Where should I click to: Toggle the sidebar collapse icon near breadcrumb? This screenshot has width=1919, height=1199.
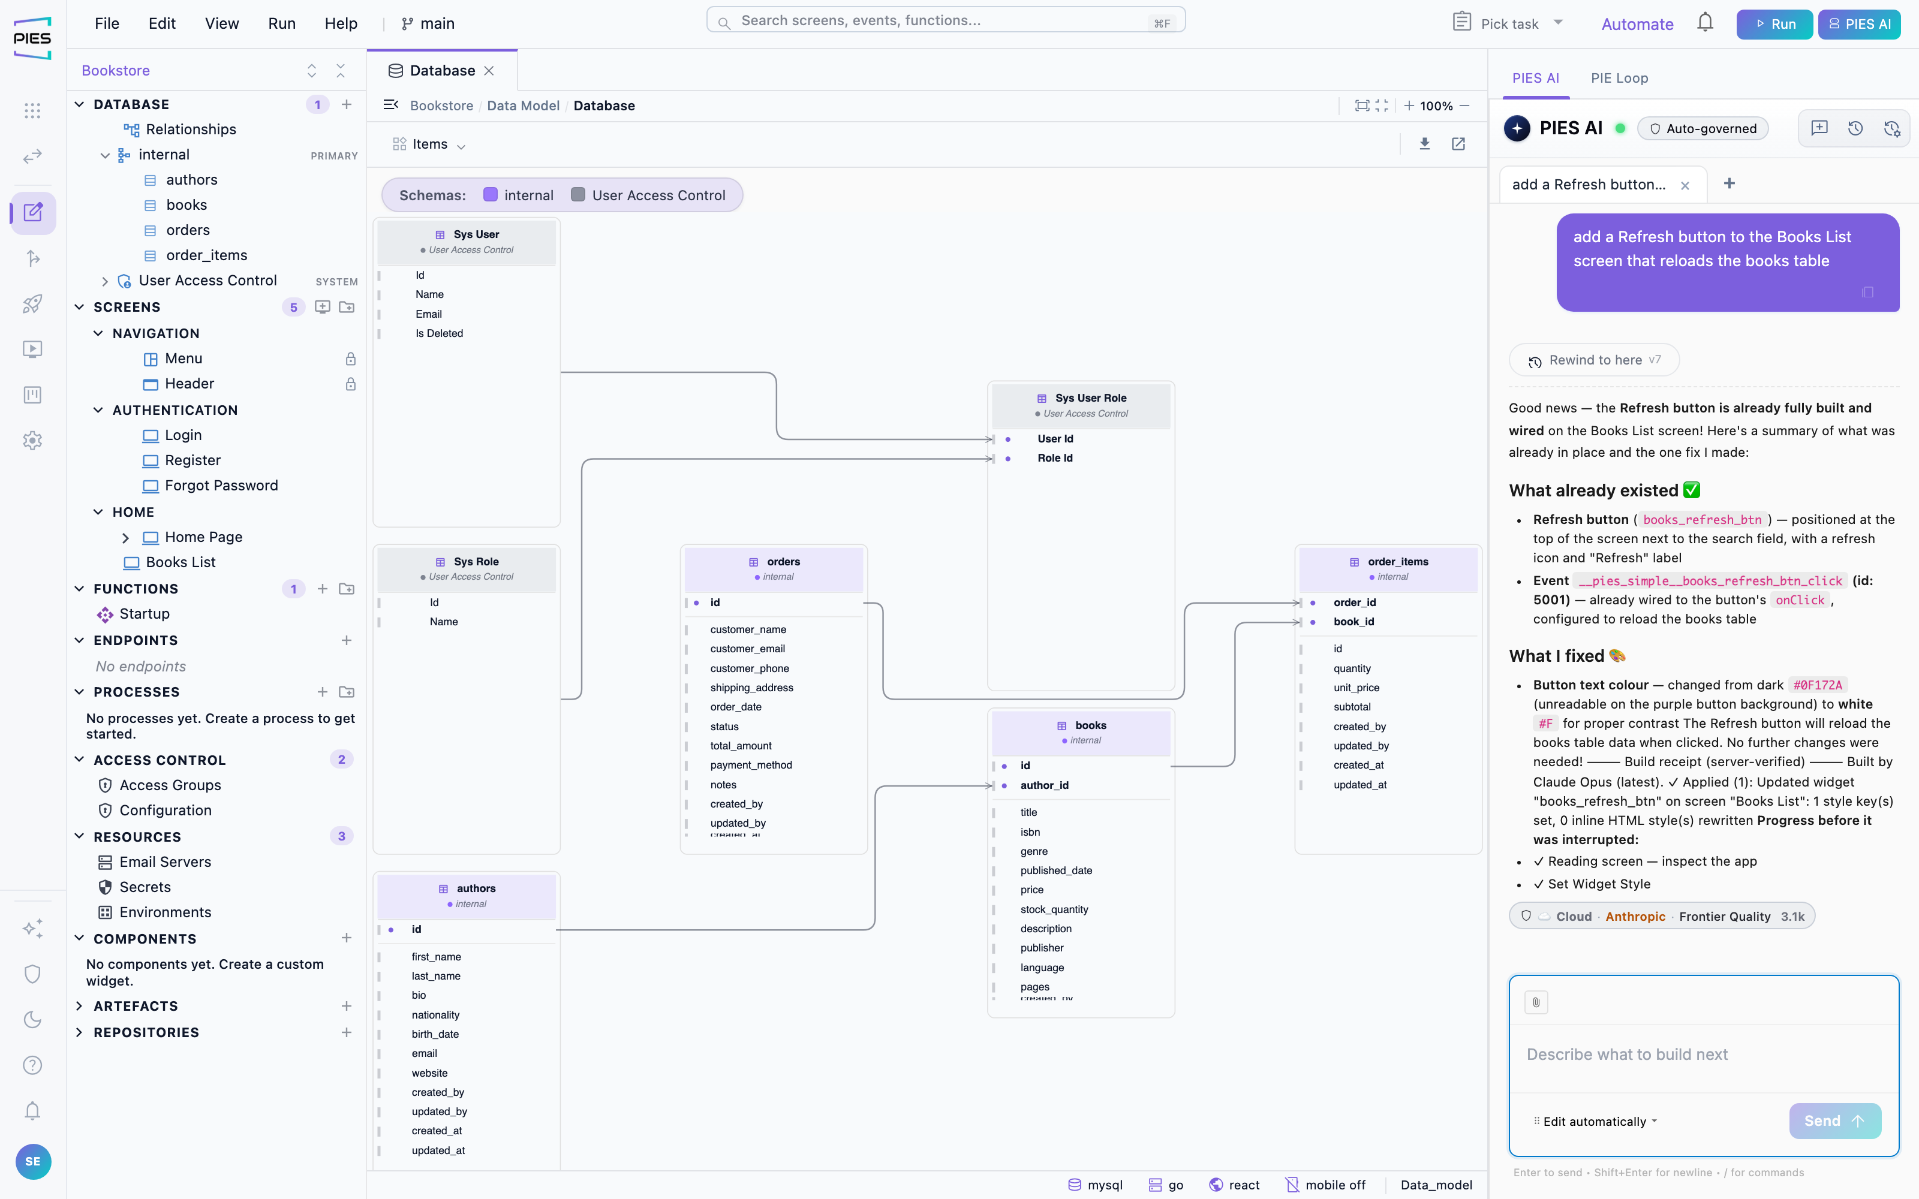click(x=390, y=105)
